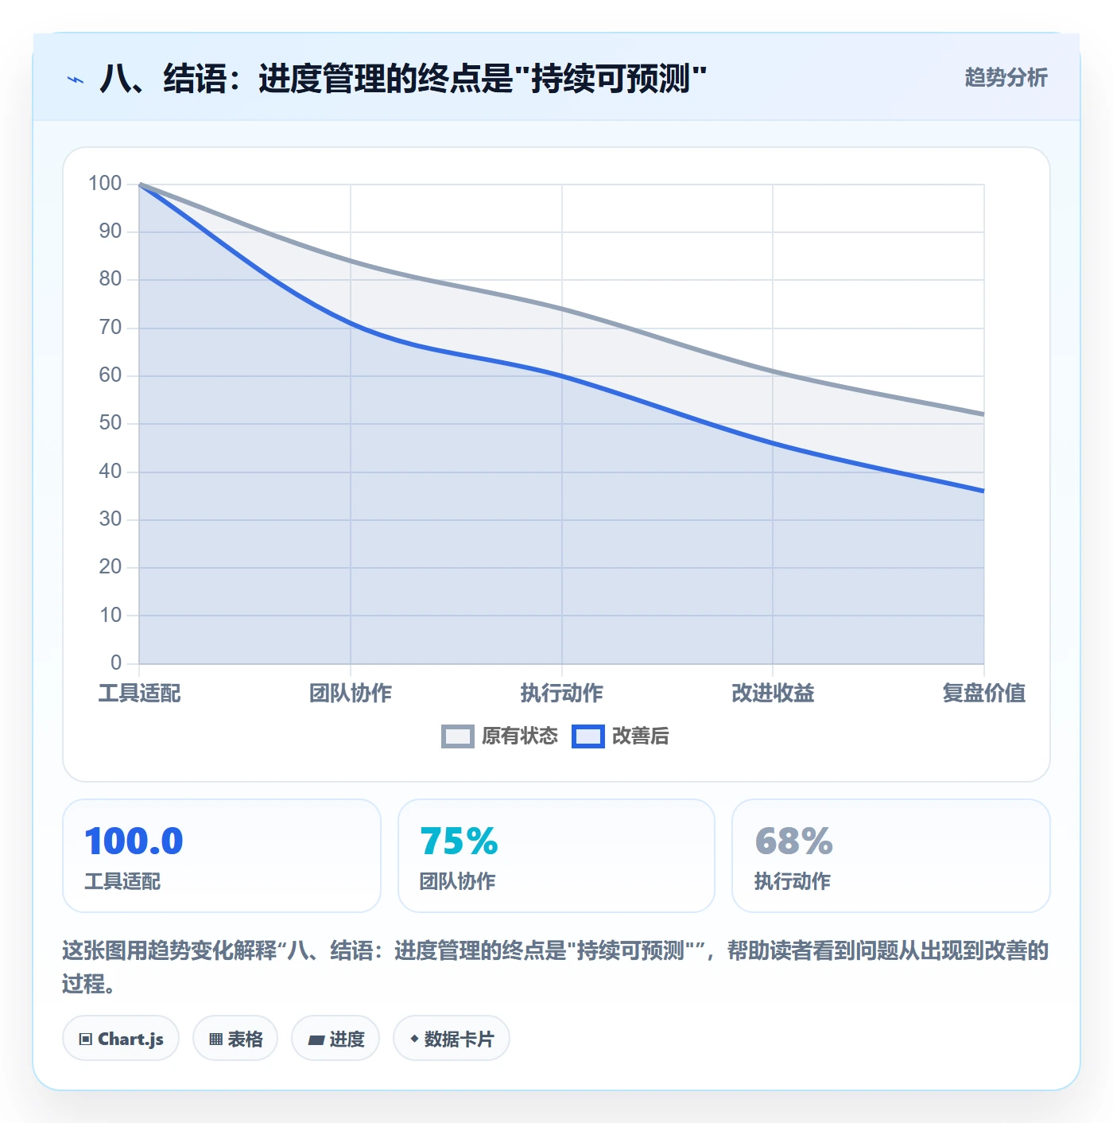Click the diamond icon in 数据卡片 tag

coord(414,1039)
